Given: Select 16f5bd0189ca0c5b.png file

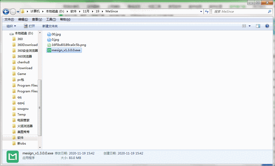Looking at the screenshot, I should [x=66, y=45].
